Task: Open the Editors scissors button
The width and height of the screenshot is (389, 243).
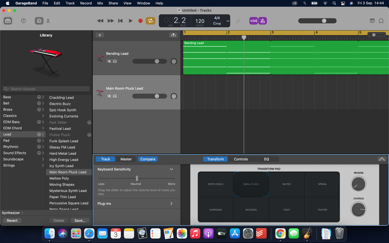Action: click(48, 21)
